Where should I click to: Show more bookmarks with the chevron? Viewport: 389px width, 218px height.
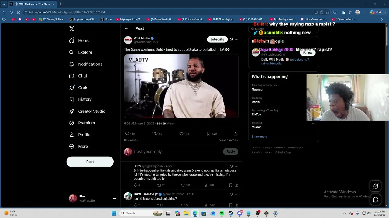point(382,19)
